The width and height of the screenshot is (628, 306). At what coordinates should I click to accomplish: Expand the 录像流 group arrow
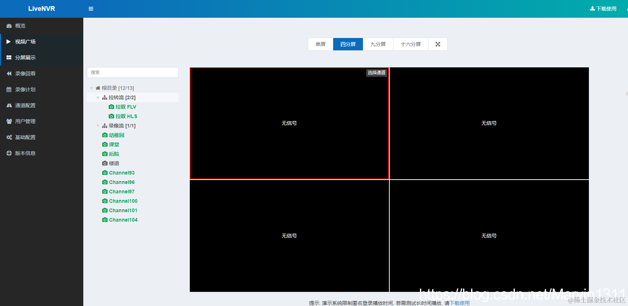(x=98, y=126)
